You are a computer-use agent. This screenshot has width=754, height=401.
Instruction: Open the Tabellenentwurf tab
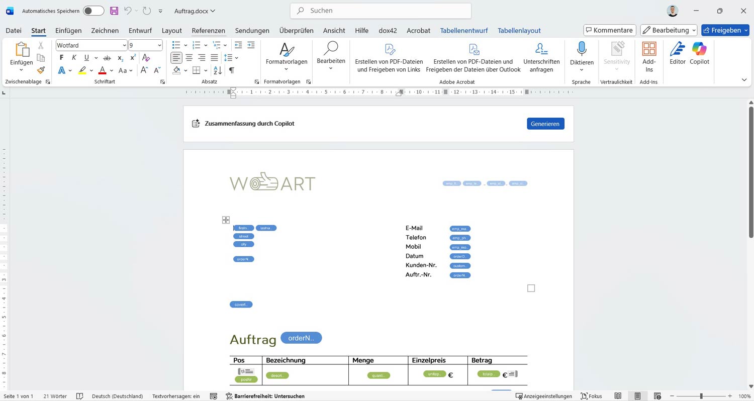coord(463,31)
